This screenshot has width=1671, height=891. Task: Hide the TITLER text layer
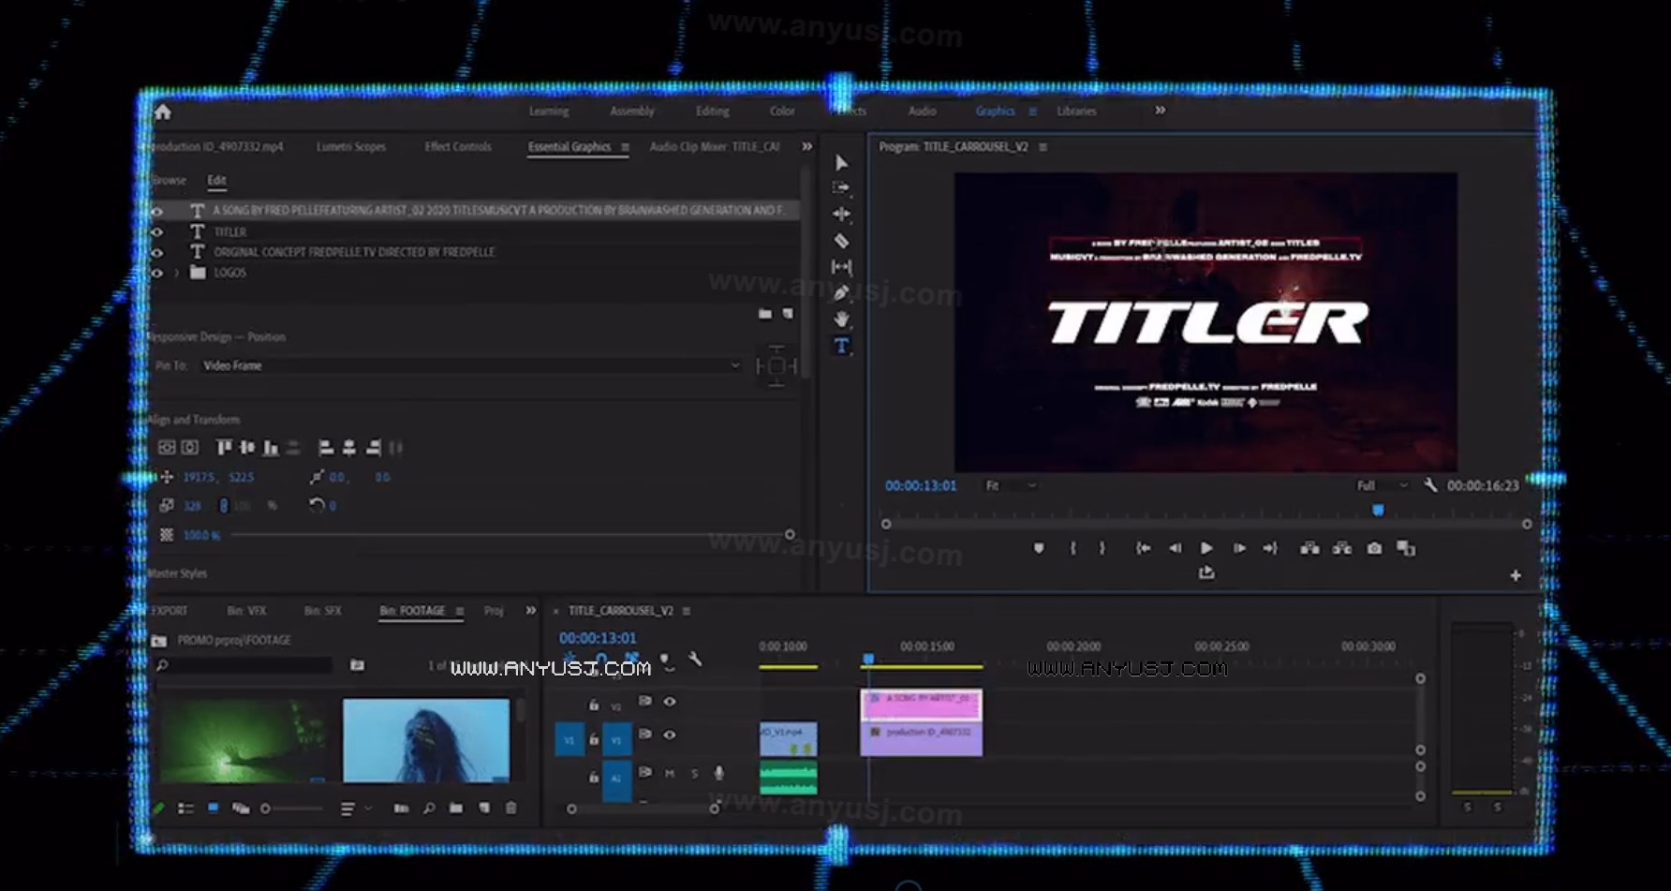tap(156, 232)
